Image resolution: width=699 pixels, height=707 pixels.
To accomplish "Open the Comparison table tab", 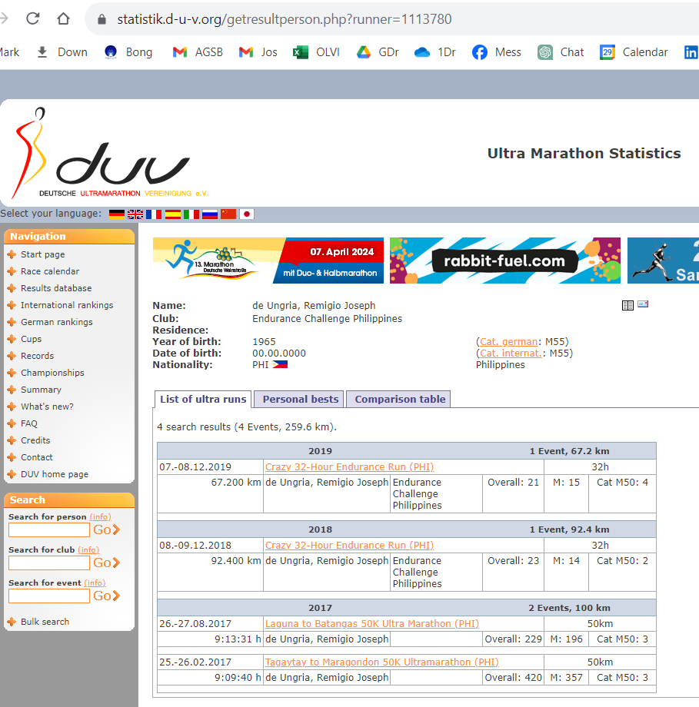I will coord(399,399).
